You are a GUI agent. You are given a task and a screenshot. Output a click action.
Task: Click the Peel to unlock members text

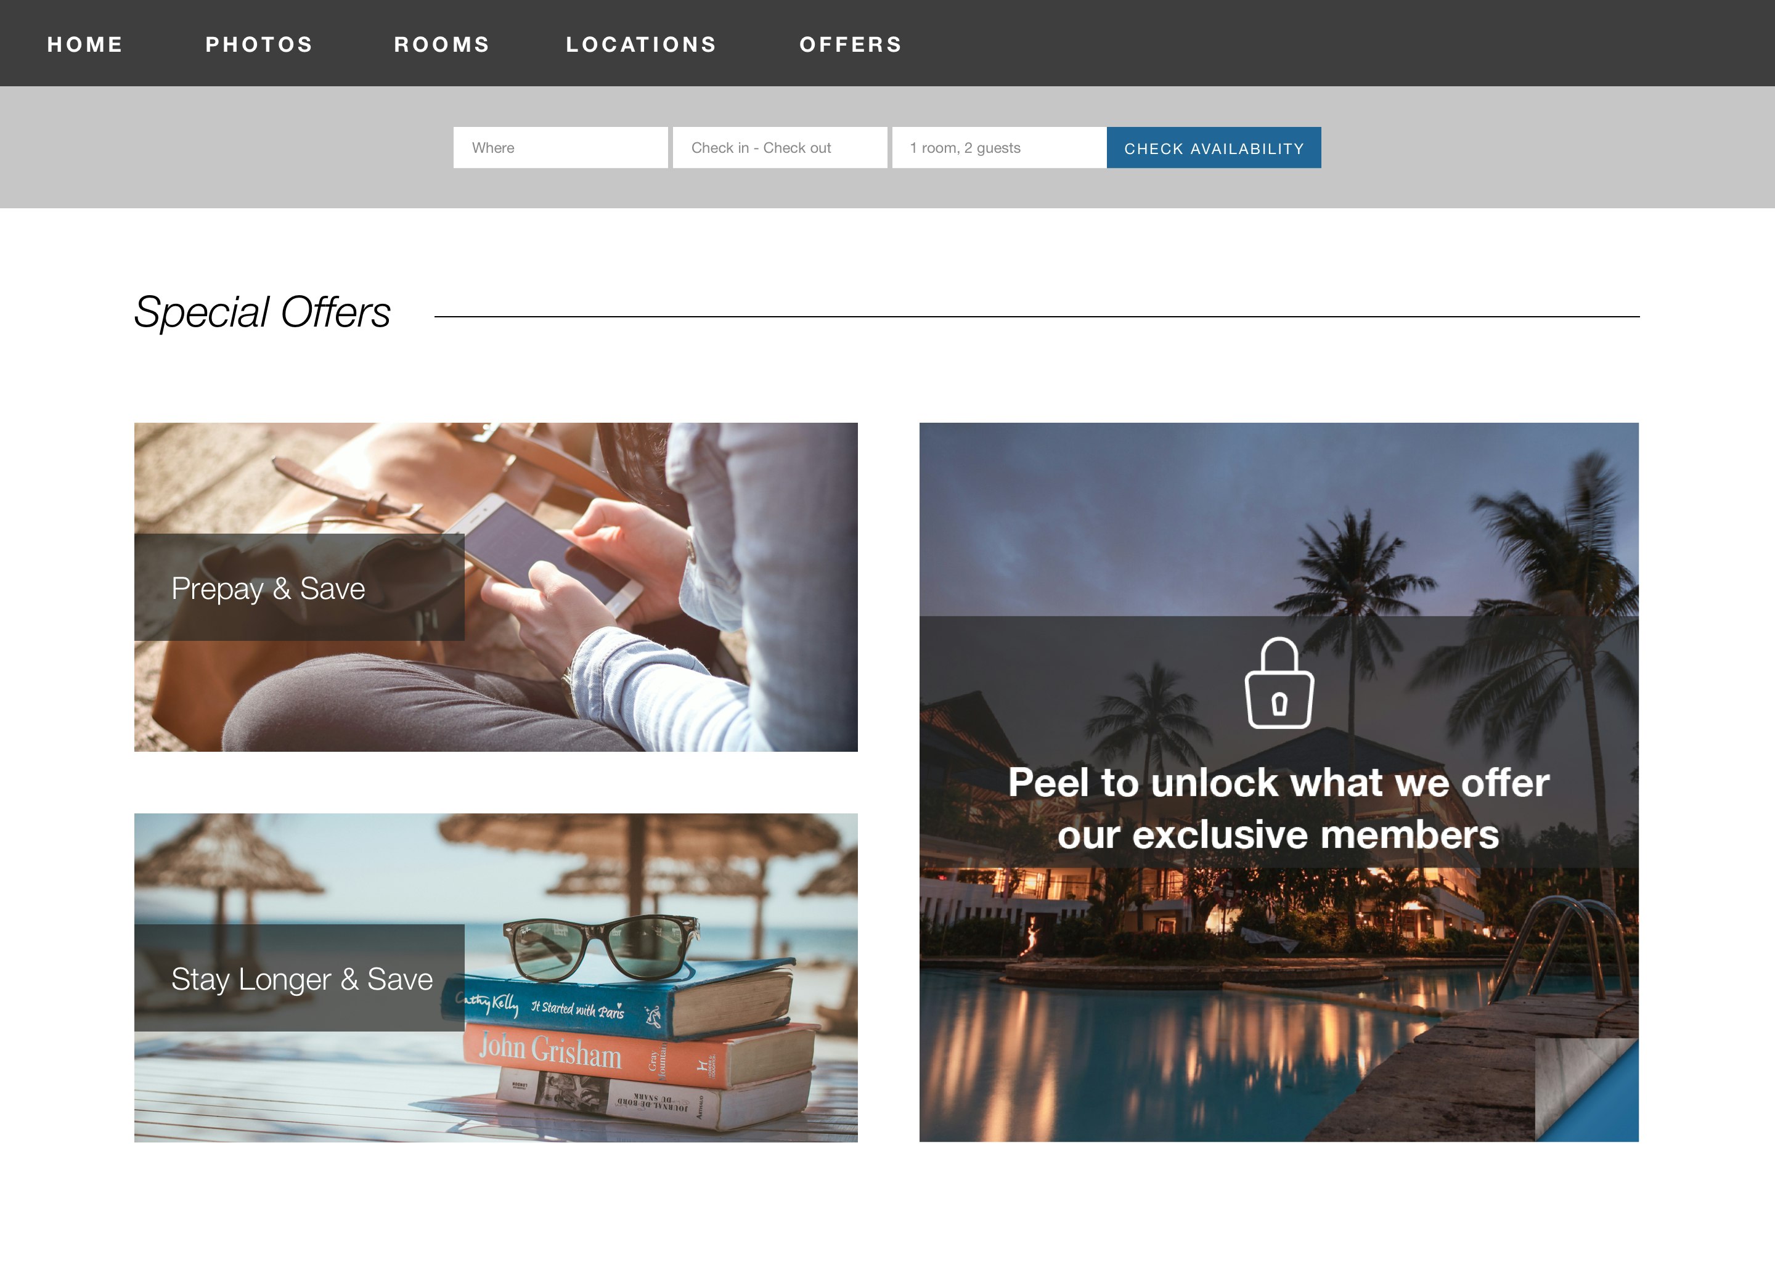[x=1279, y=808]
